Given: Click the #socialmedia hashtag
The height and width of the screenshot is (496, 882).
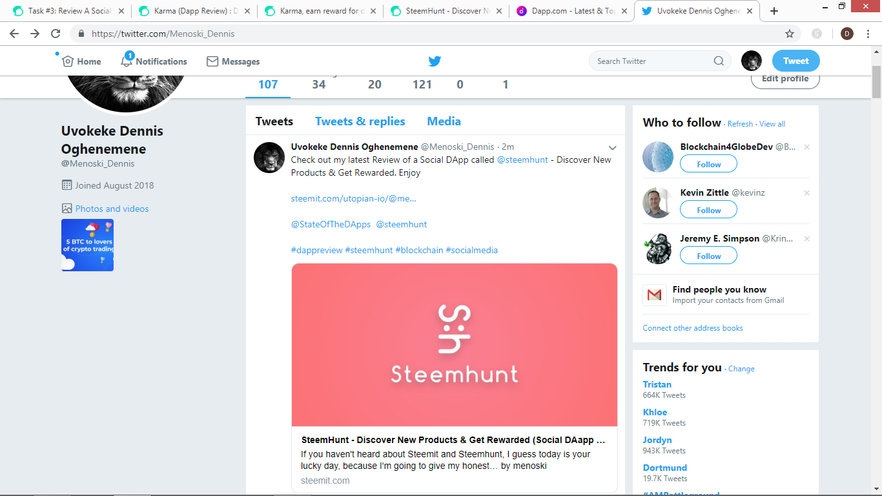Looking at the screenshot, I should (x=472, y=250).
